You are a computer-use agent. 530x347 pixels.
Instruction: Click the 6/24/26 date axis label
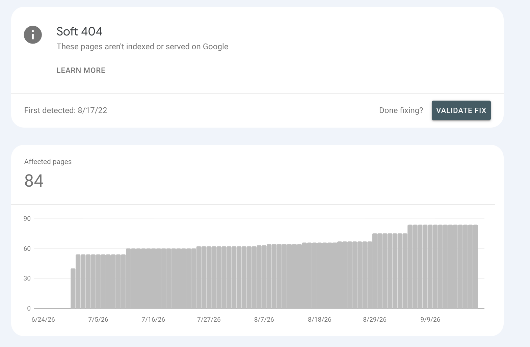[43, 320]
